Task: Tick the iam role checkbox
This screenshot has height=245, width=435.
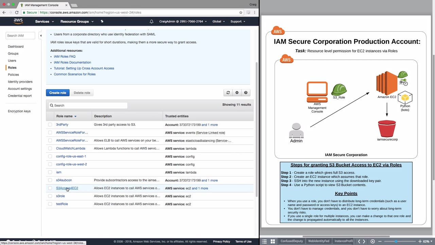Action: click(50, 172)
